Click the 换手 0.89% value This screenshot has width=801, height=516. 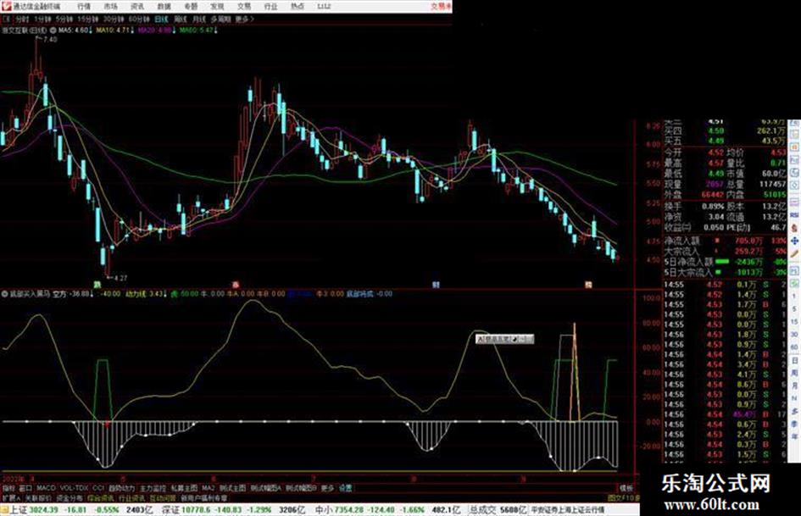pos(715,207)
